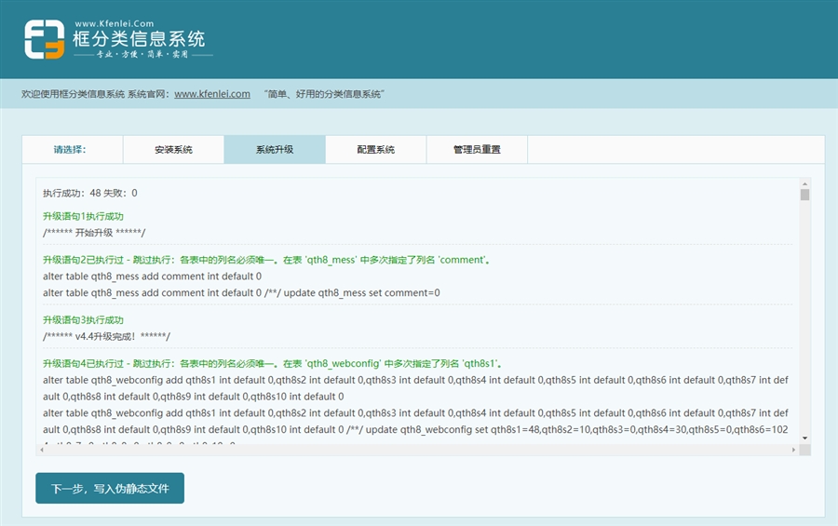
Task: Click the 框分类信息系统 title in header
Action: pyautogui.click(x=138, y=39)
